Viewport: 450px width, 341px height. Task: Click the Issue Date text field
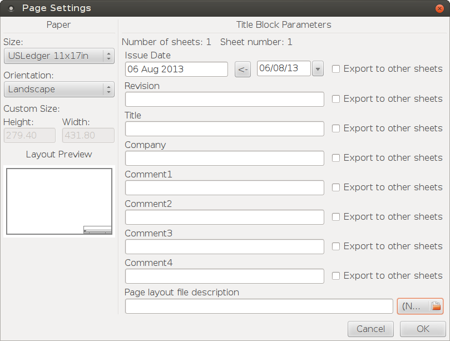coord(176,69)
